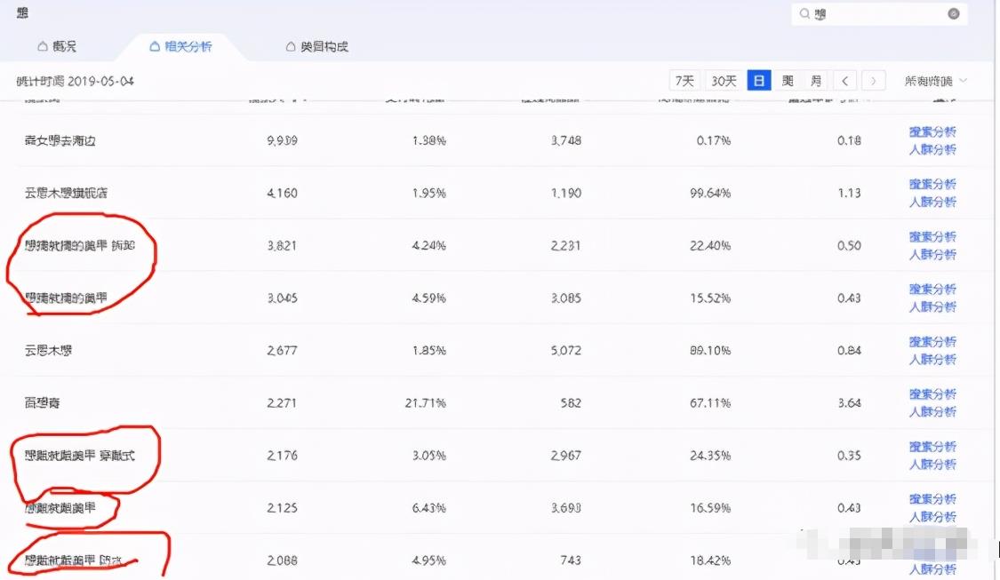Open 搜索分析 for the 9,909 row
The height and width of the screenshot is (580, 1000).
932,132
